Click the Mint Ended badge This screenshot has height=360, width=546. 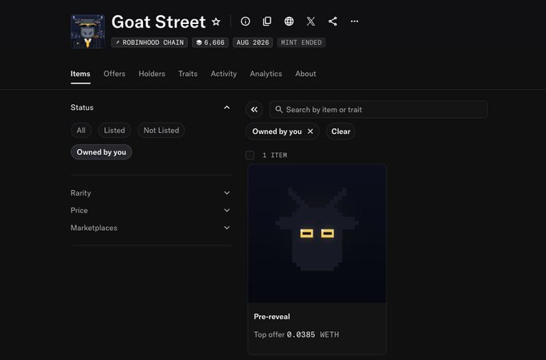click(301, 42)
